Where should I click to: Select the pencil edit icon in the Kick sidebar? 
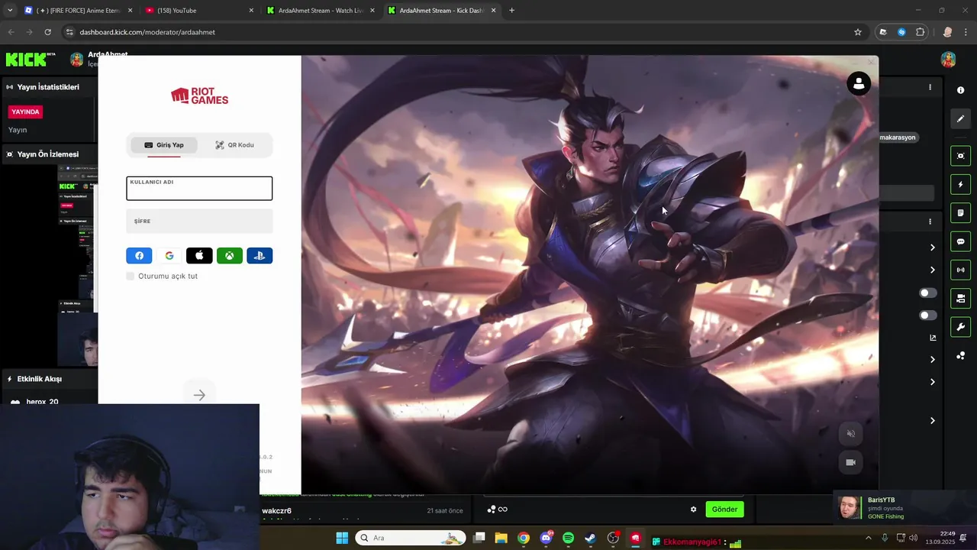point(960,118)
